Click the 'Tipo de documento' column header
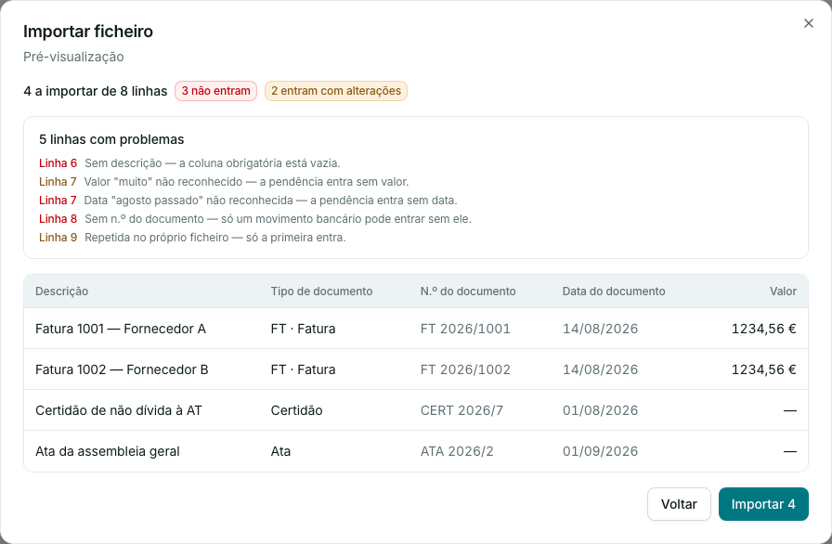Screen dimensions: 832x544 pyautogui.click(x=321, y=291)
